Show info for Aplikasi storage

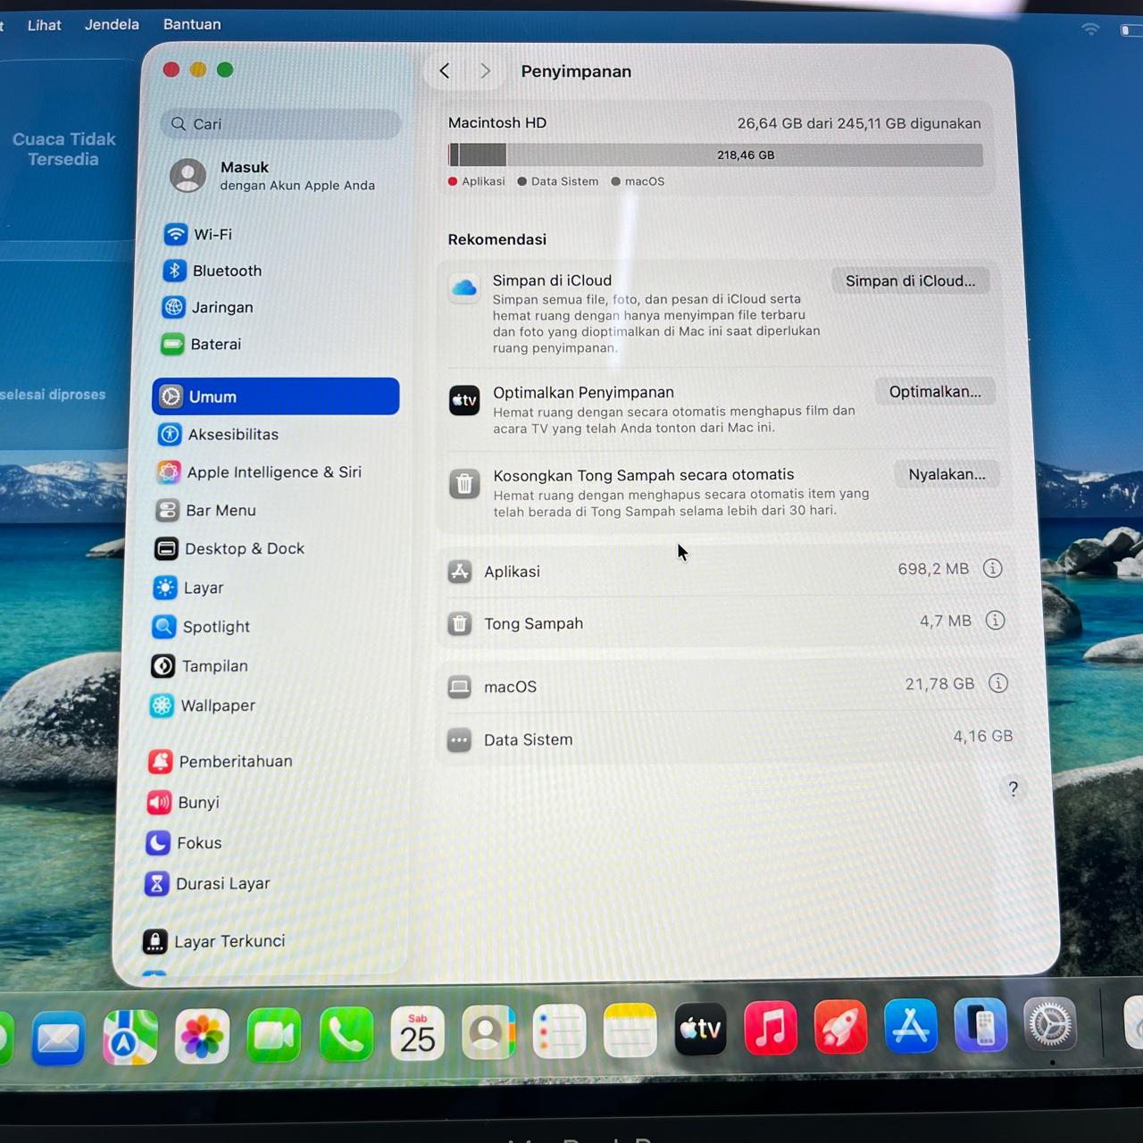[993, 569]
